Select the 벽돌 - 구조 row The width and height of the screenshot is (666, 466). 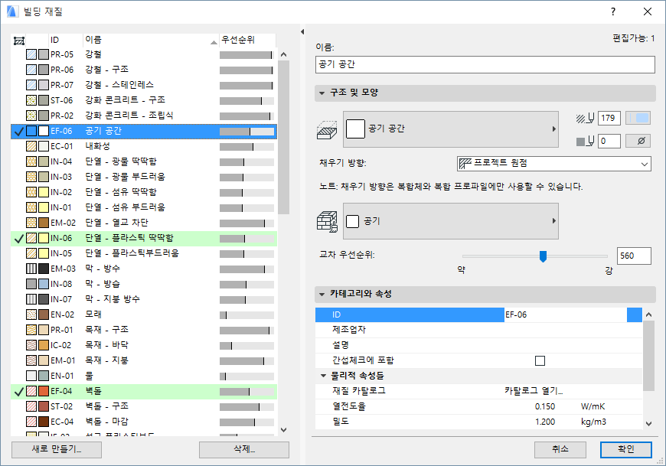144,406
